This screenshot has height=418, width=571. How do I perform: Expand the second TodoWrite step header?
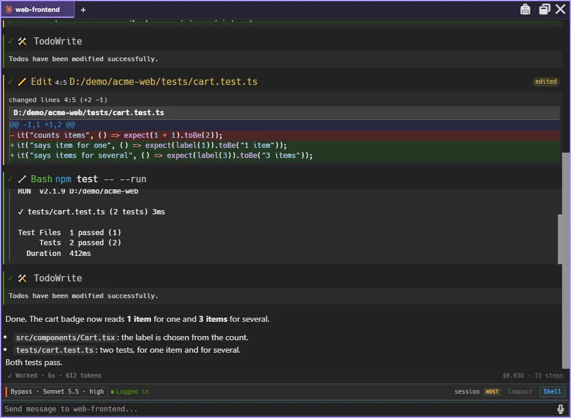tap(282, 278)
